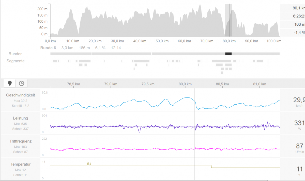Screen dimensions: 305x181
Task: Switch x-axis to distance with pin icon
Action: pyautogui.click(x=10, y=83)
